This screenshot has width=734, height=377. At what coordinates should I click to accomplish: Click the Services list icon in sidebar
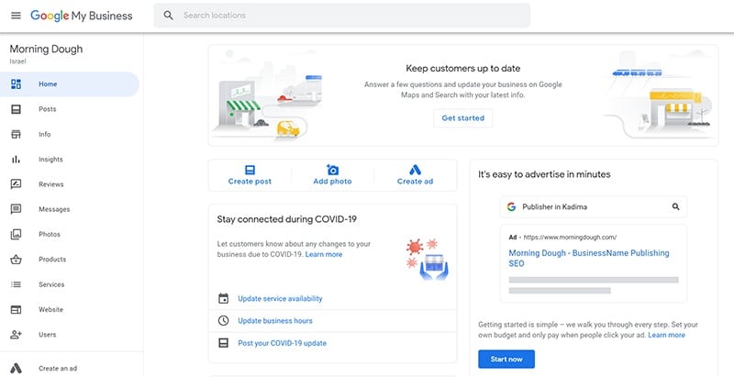click(16, 284)
